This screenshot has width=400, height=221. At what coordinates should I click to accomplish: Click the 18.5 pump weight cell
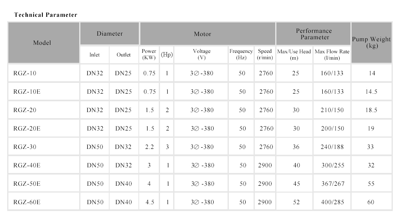point(371,110)
